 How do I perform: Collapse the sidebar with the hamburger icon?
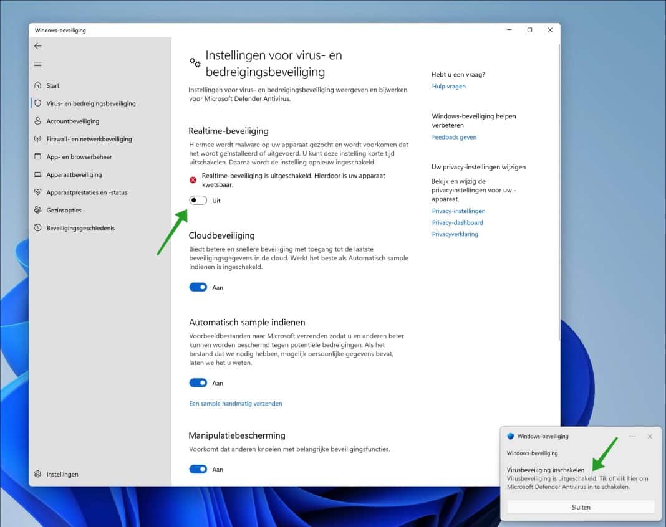(x=37, y=64)
